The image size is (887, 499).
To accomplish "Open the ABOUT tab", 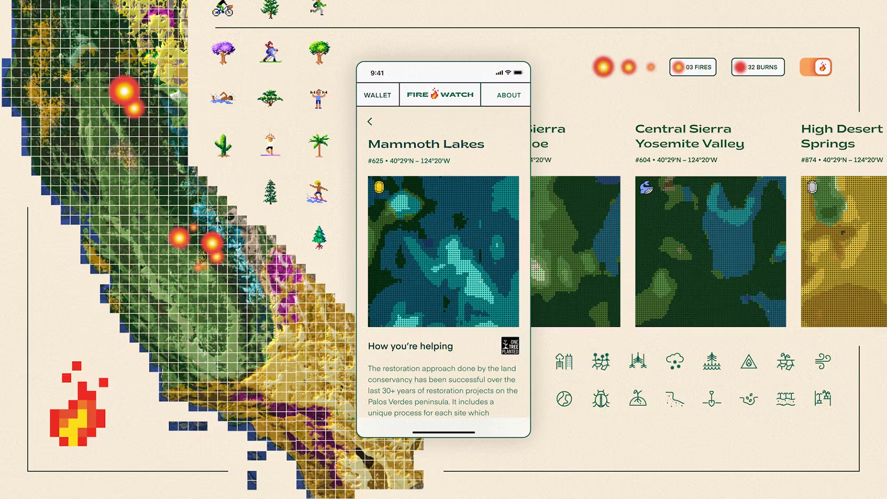I will click(509, 95).
